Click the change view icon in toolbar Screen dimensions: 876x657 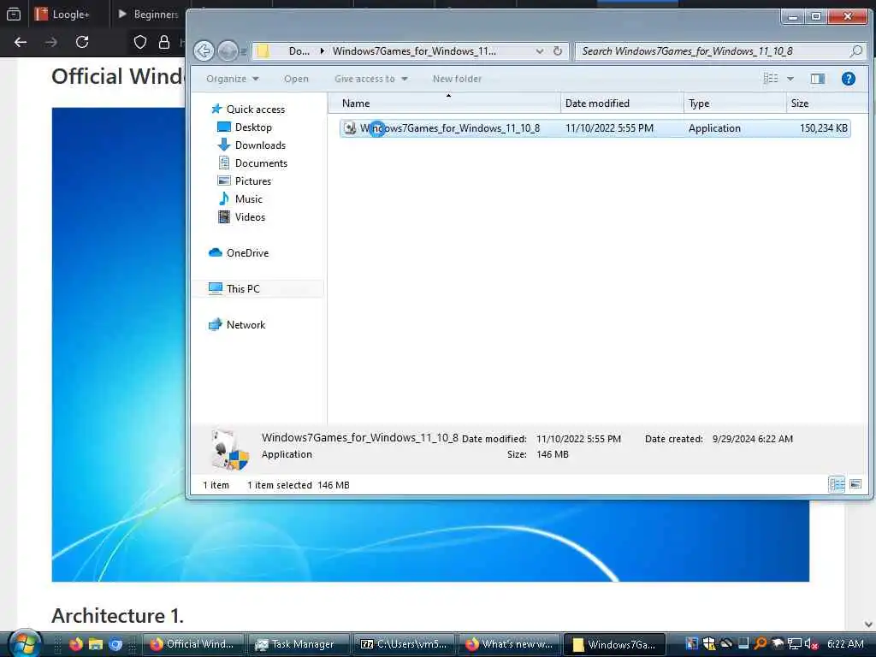(x=771, y=79)
